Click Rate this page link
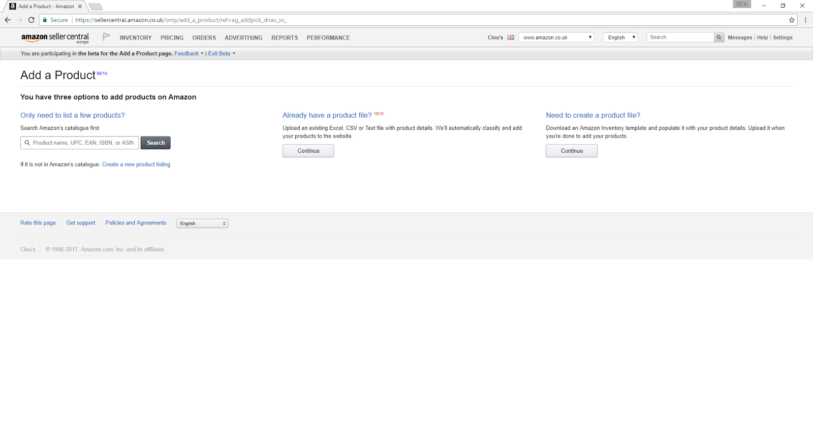The width and height of the screenshot is (813, 440). 38,223
